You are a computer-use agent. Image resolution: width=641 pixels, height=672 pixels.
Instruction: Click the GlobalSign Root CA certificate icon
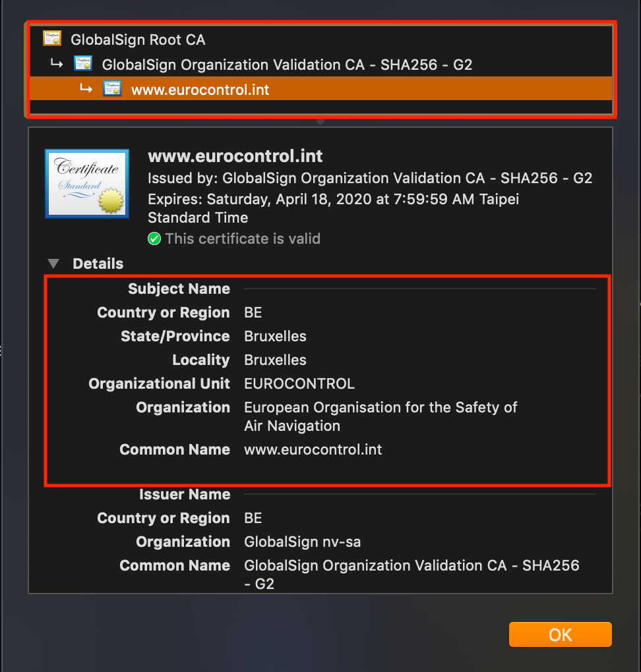[x=52, y=39]
